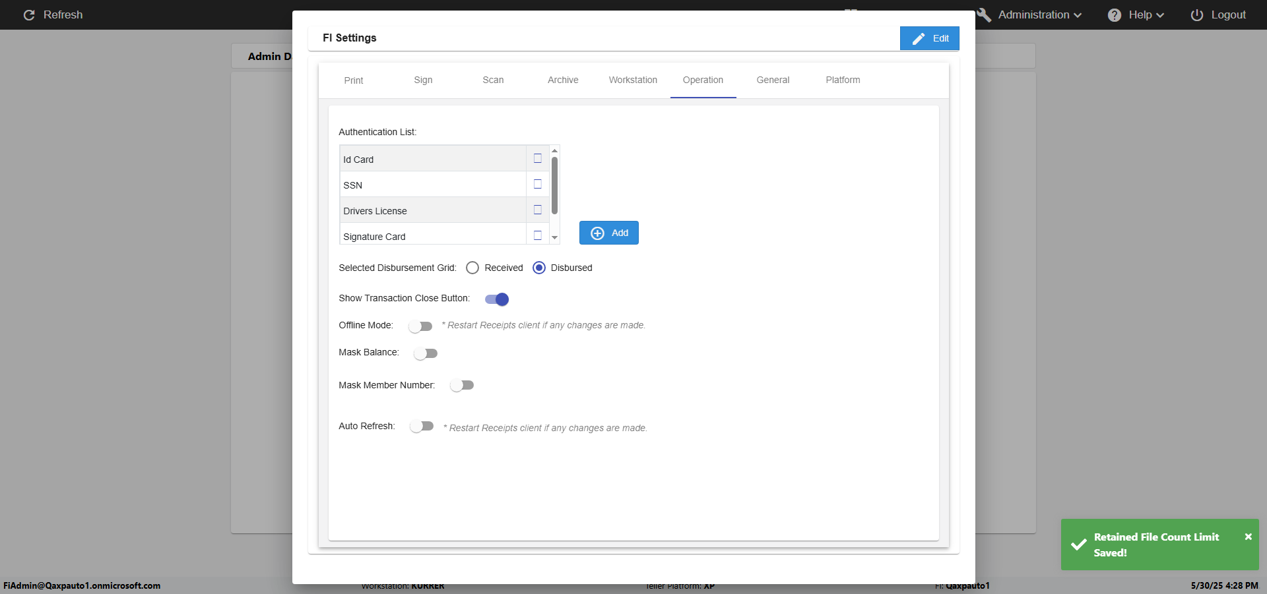Click the Refresh icon in top bar
The width and height of the screenshot is (1267, 594).
29,15
